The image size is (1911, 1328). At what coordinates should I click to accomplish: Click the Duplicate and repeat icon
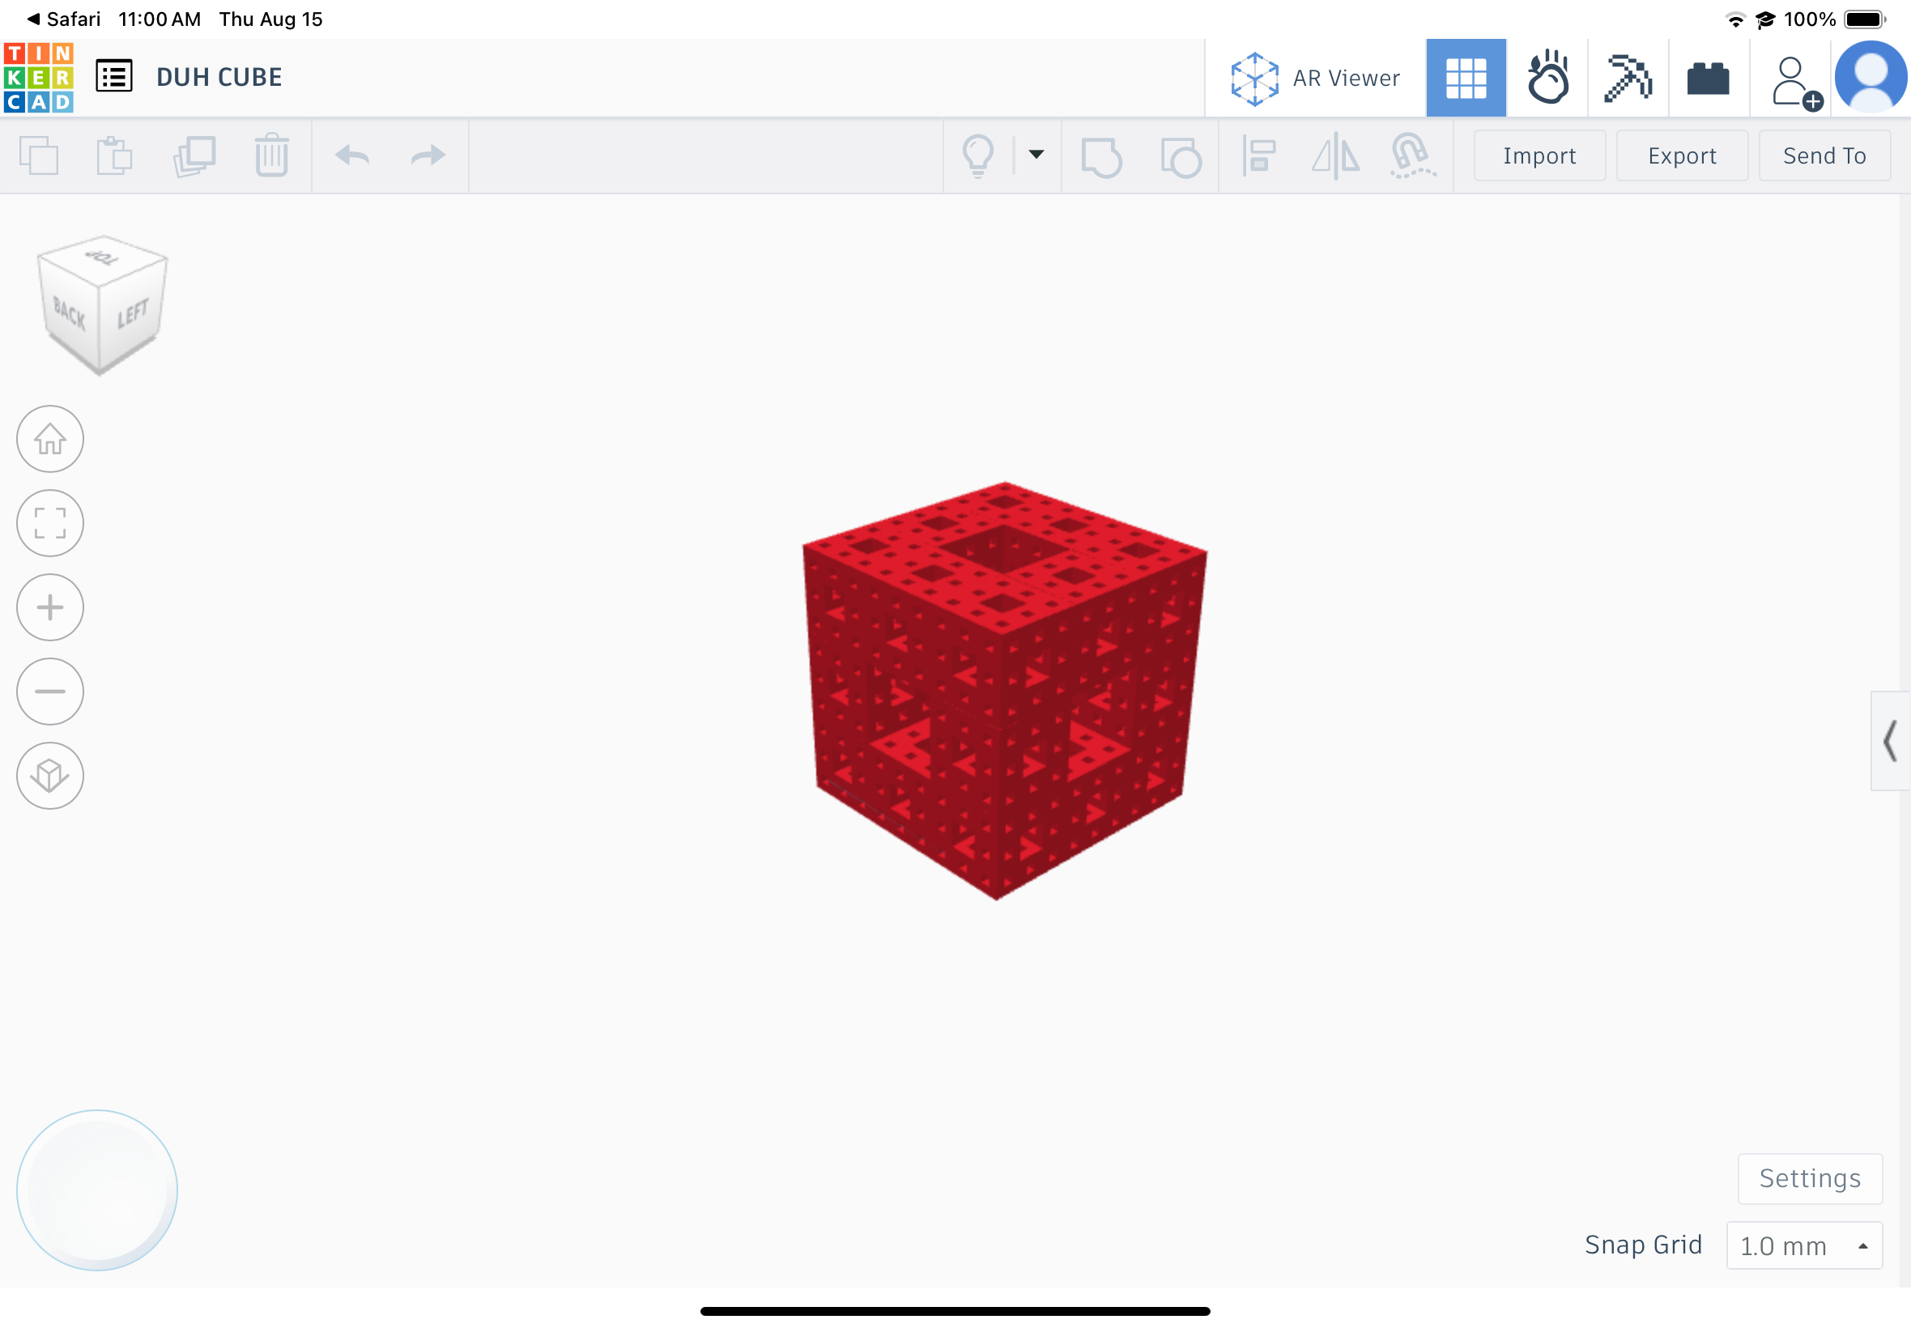click(x=194, y=155)
